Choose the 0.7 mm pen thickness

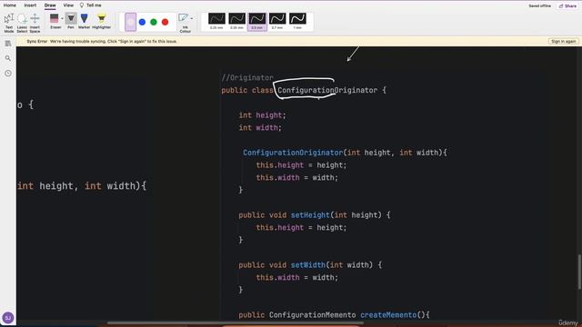coord(277,21)
